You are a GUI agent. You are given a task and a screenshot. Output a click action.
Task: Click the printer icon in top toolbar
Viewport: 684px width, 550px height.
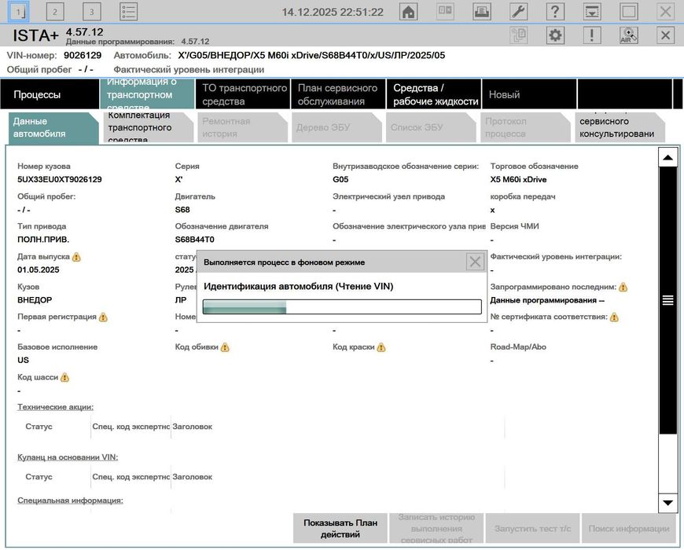tap(482, 12)
